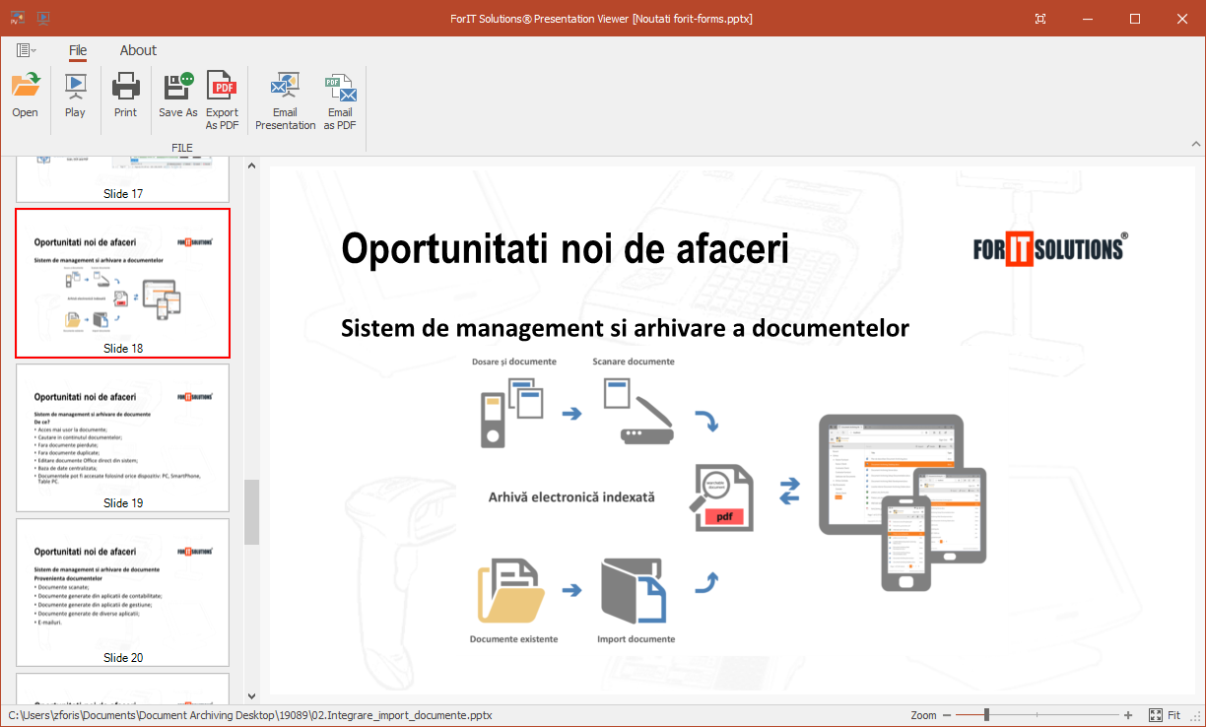The image size is (1206, 727).
Task: Open a presentation file with Open icon
Action: point(26,96)
